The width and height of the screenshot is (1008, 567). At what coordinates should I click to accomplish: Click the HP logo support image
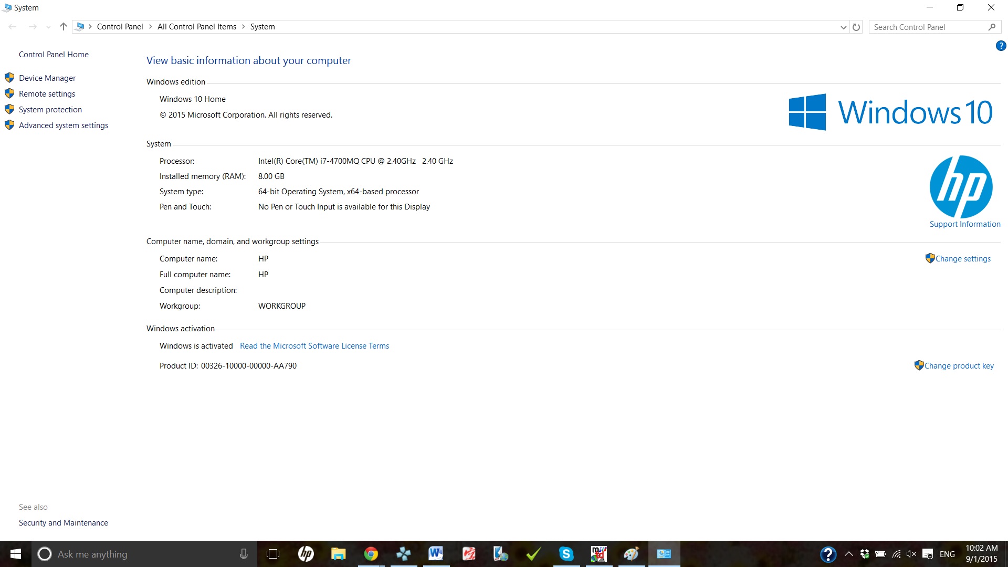[x=961, y=186]
